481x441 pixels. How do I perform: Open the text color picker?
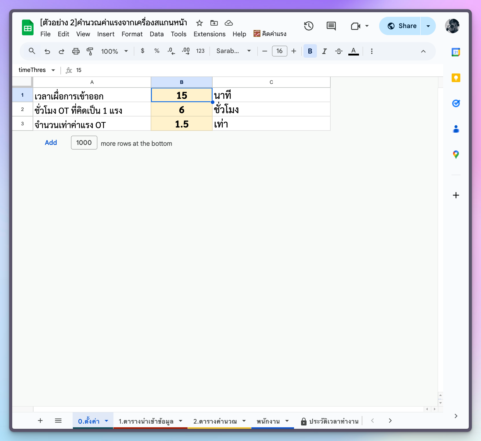(x=353, y=51)
